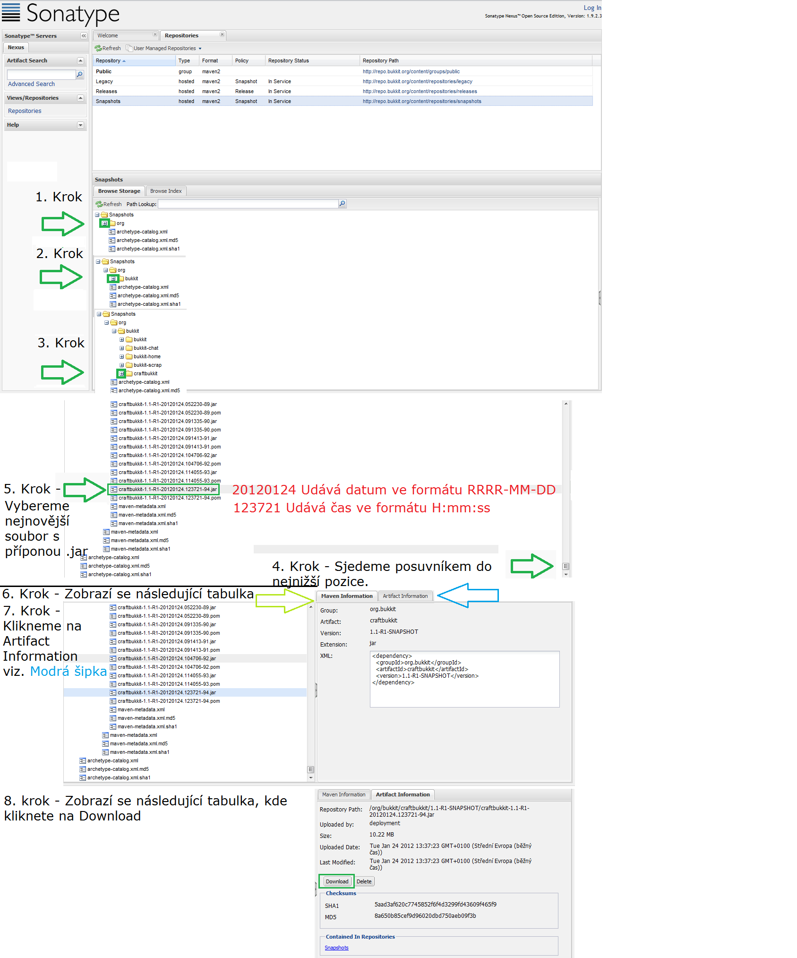The width and height of the screenshot is (797, 958).
Task: Select the Browse Storage tab
Action: coord(119,191)
